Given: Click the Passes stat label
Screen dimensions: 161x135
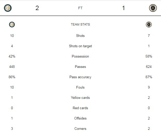Looking at the screenshot, I should click(x=80, y=67).
